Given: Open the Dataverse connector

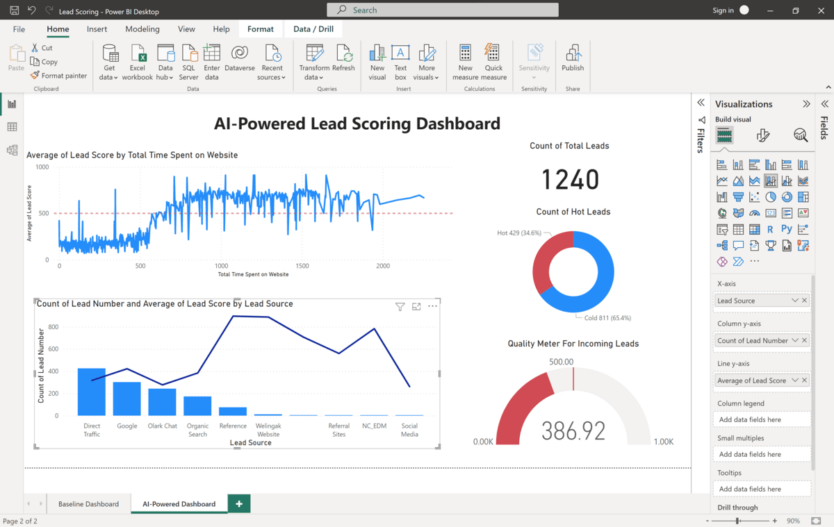Looking at the screenshot, I should click(x=239, y=61).
